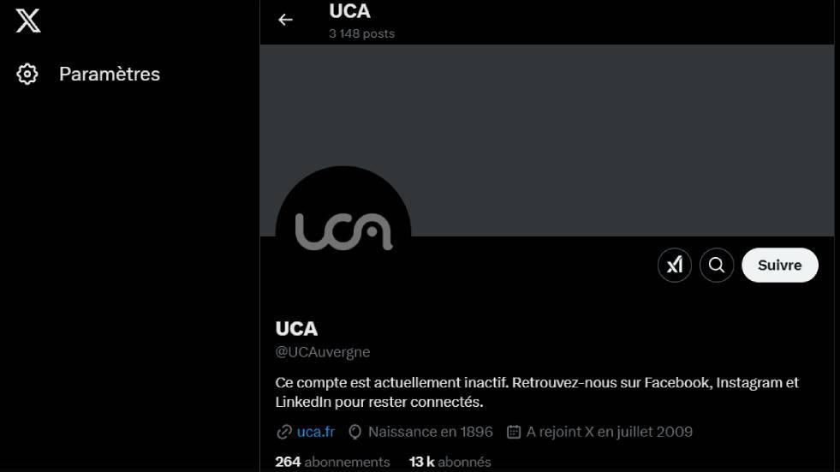Open the grey profile banner image
Image resolution: width=840 pixels, height=472 pixels.
click(x=547, y=140)
